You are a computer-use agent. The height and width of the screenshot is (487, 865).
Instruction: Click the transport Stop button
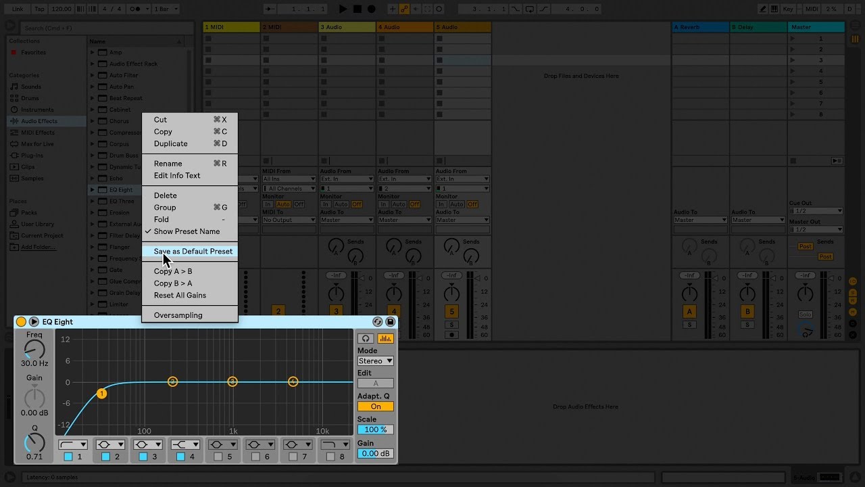[357, 9]
